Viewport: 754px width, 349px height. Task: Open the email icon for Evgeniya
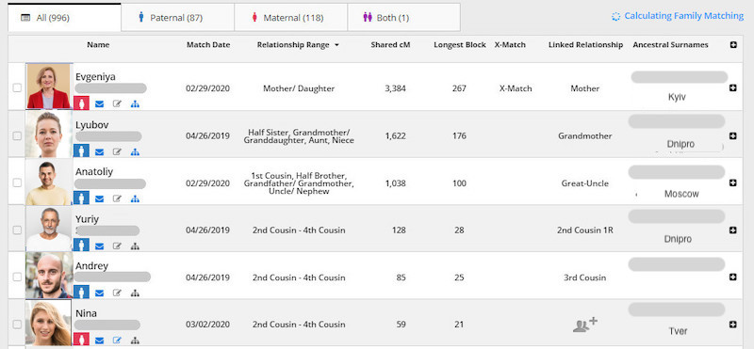point(100,103)
